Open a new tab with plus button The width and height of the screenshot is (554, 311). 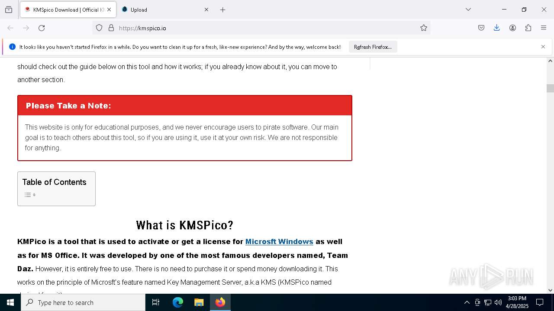coord(222,10)
